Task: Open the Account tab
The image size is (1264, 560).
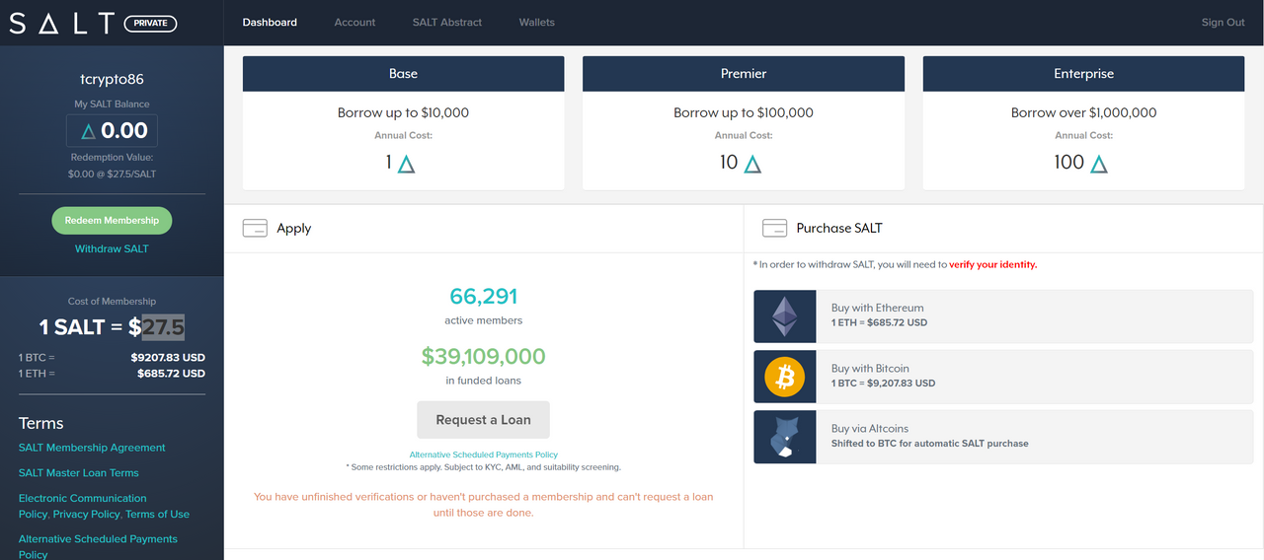Action: coord(355,22)
